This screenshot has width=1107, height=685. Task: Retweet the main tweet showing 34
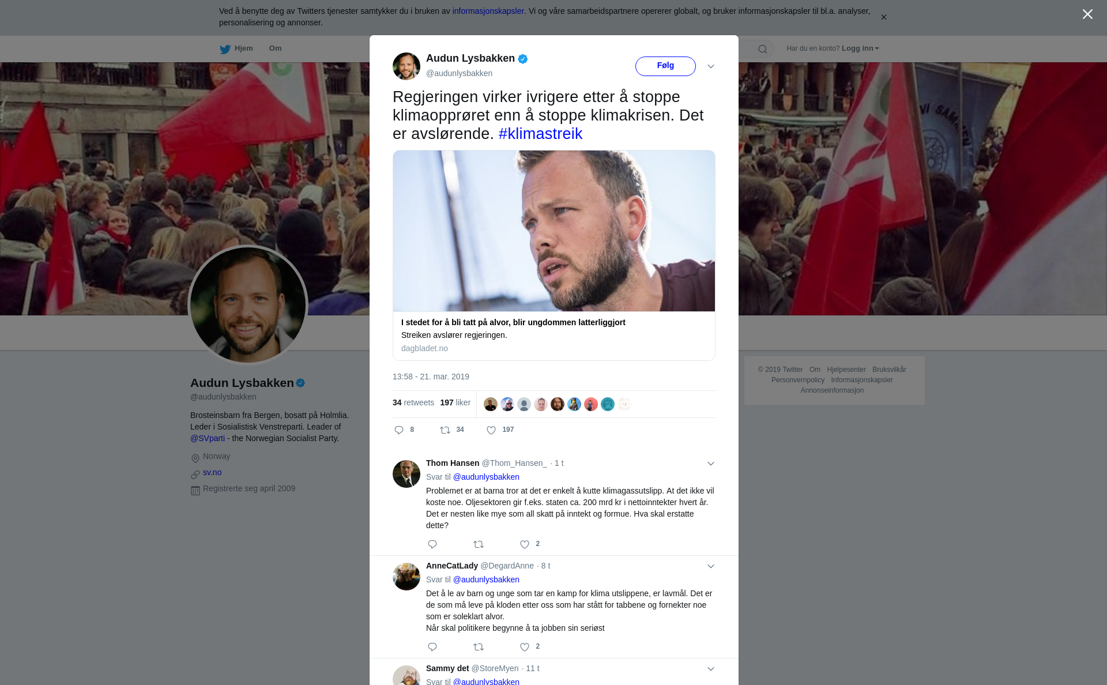pyautogui.click(x=445, y=430)
